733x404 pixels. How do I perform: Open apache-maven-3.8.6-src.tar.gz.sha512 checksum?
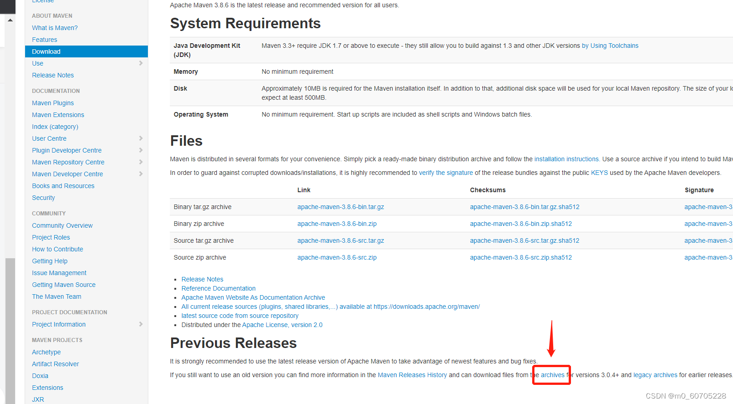[x=525, y=240]
